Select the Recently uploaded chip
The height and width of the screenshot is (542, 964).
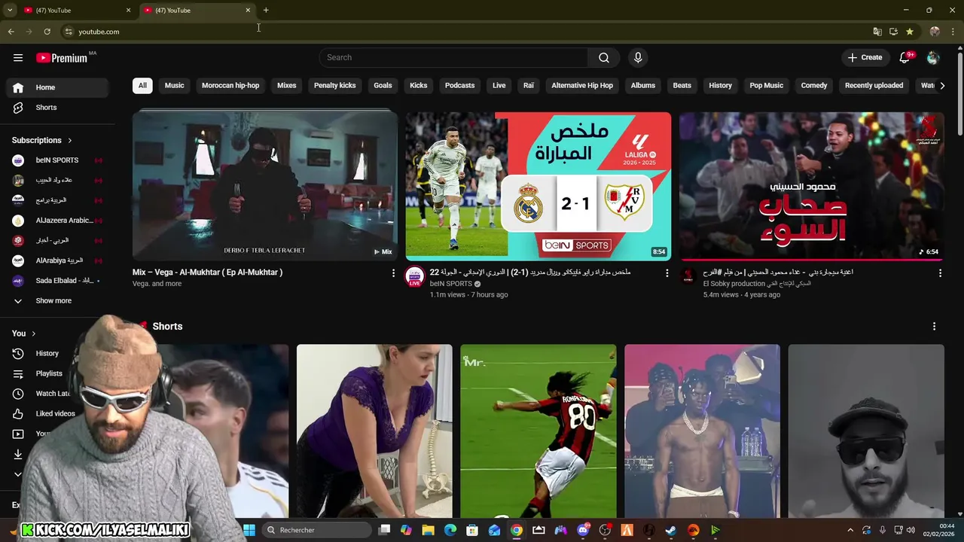(x=874, y=85)
